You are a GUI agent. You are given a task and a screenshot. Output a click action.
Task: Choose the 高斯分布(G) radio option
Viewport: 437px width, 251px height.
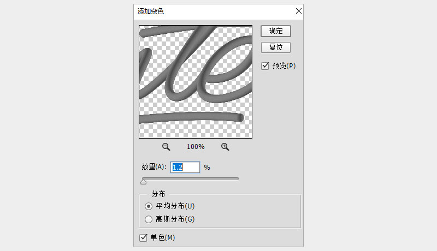[x=149, y=219]
